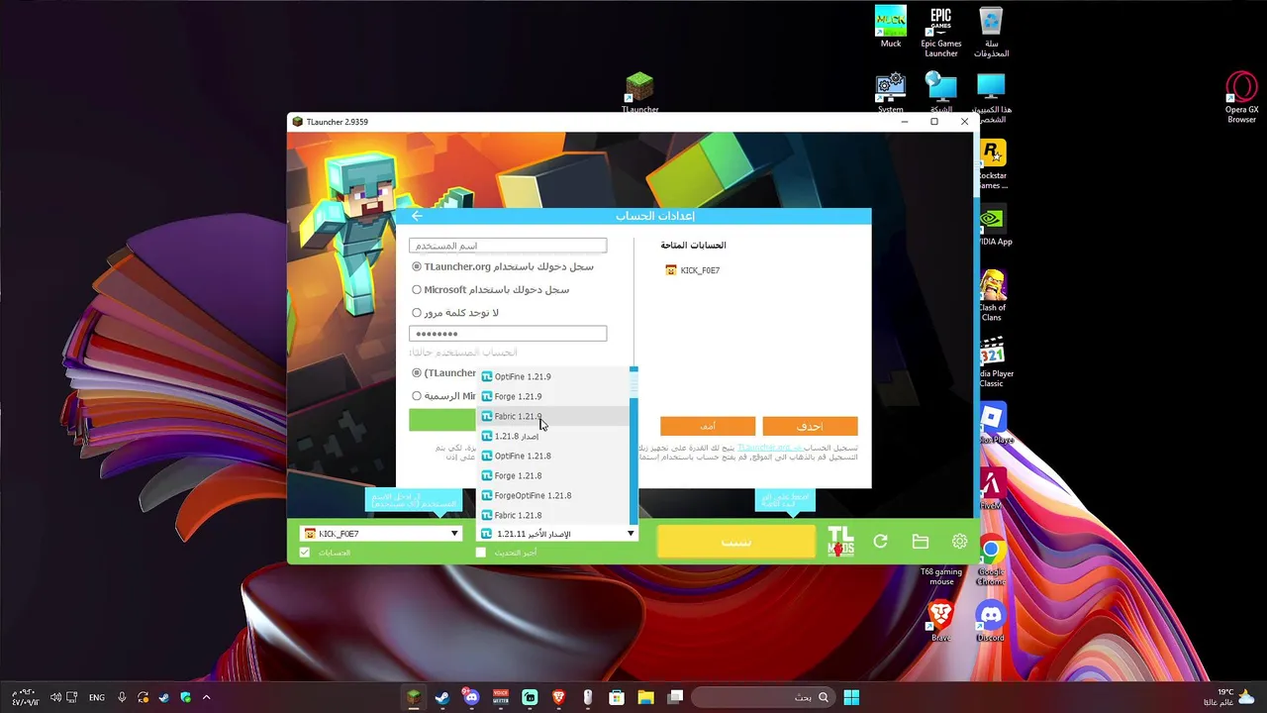Viewport: 1267px width, 713px height.
Task: Open This PC desktop icon
Action: click(x=991, y=97)
